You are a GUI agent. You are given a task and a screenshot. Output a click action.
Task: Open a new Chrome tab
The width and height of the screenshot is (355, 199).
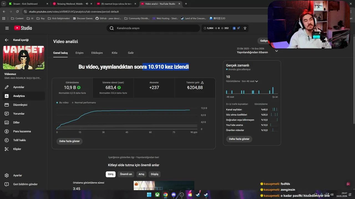tap(186, 4)
